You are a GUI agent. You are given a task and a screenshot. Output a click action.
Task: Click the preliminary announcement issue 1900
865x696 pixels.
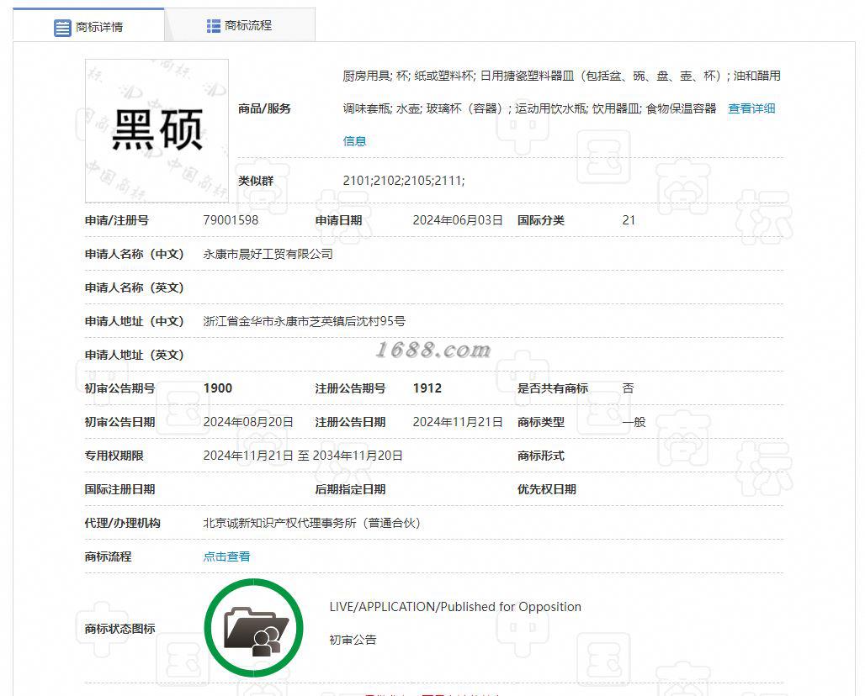pyautogui.click(x=217, y=388)
